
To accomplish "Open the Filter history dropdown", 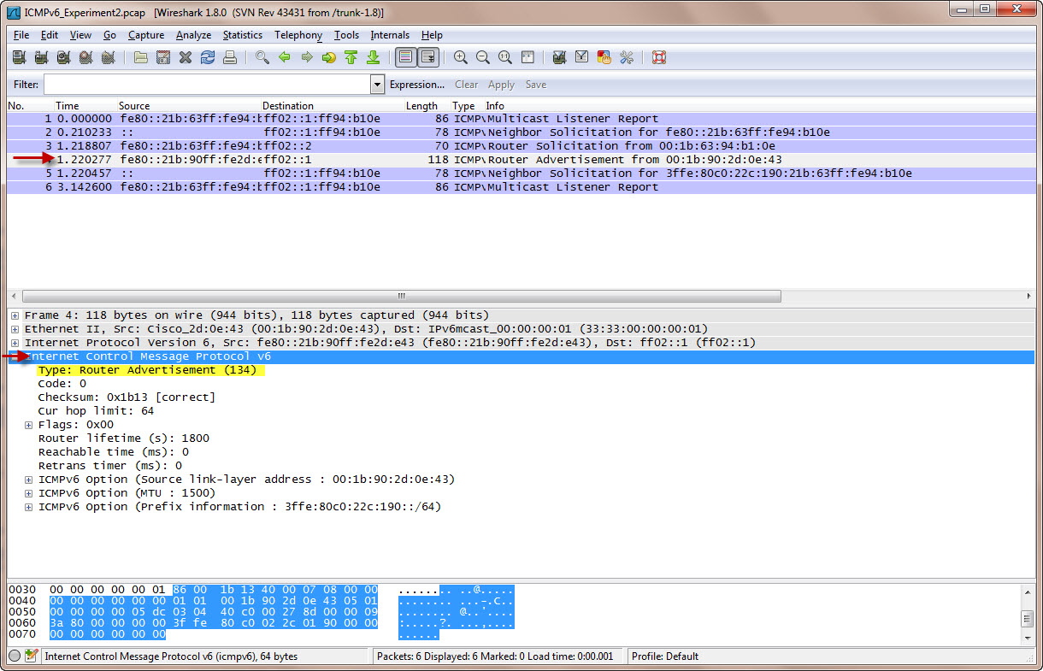I will coord(378,85).
